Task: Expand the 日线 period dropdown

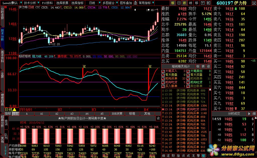Action: coord(92,3)
